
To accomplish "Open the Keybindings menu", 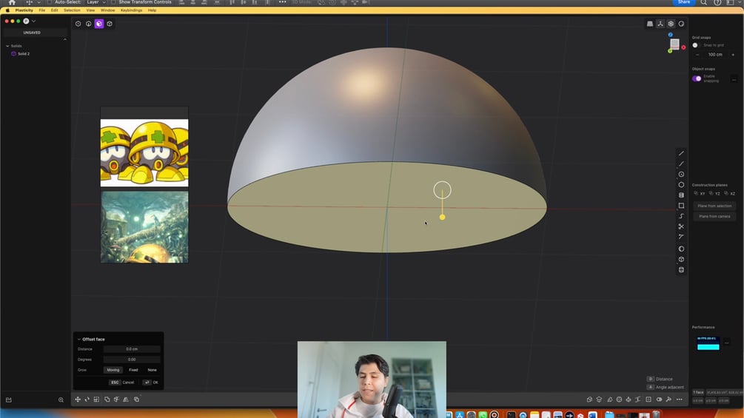I will 132,10.
